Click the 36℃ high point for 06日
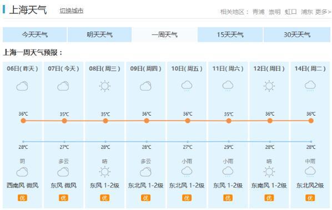Viewport: 332px width, 210px height. [x=23, y=121]
